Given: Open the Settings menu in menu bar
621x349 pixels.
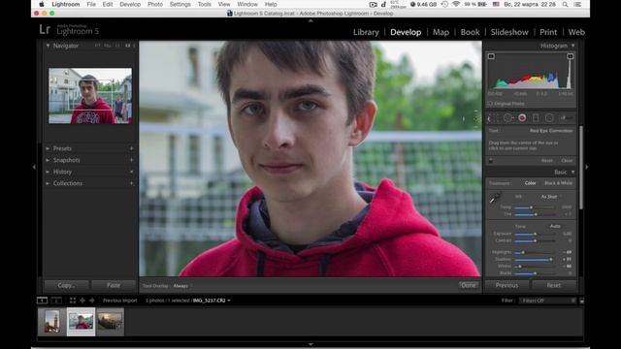Looking at the screenshot, I should [x=180, y=4].
